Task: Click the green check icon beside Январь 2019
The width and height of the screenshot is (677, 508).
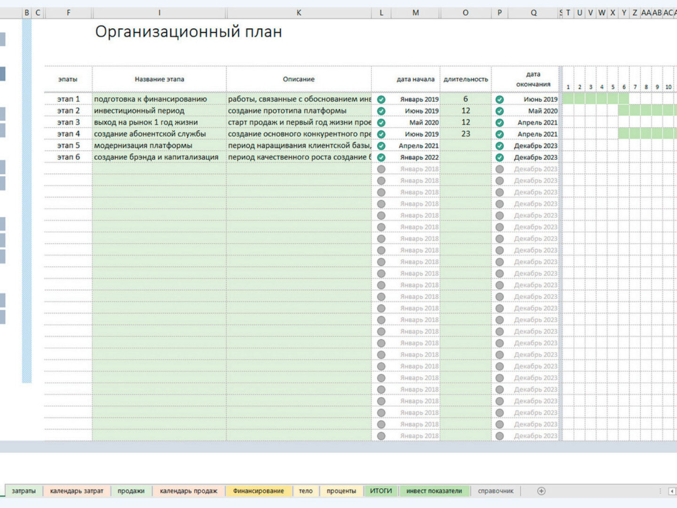Action: [381, 99]
